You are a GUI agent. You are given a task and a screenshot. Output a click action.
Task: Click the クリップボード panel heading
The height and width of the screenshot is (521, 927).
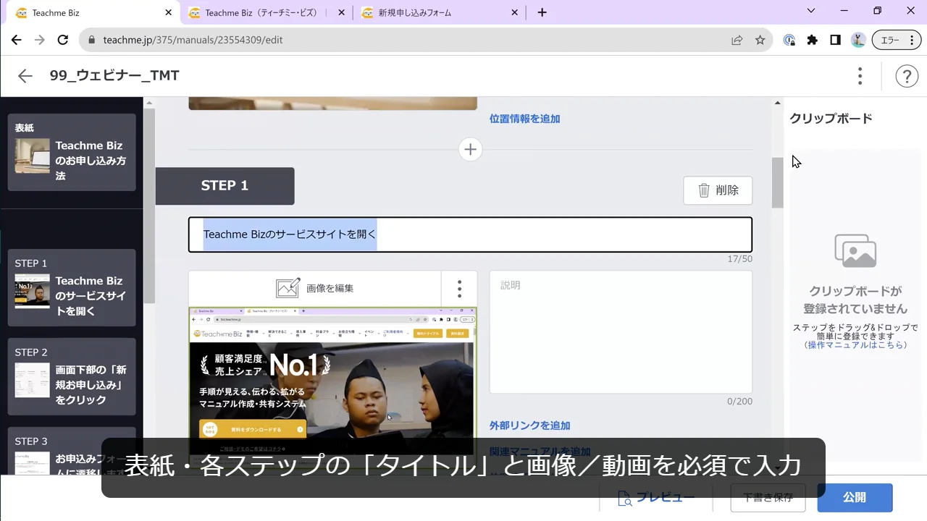click(831, 119)
